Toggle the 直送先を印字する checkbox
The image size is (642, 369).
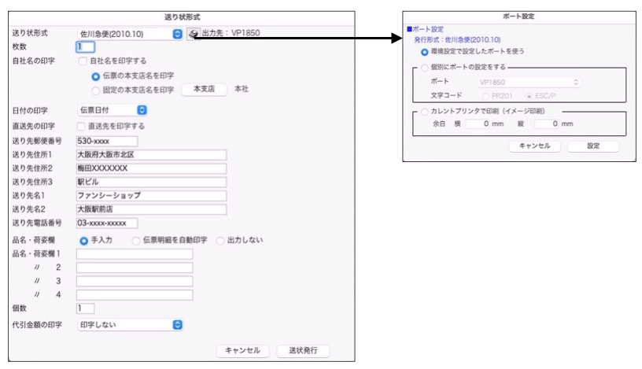pos(82,126)
